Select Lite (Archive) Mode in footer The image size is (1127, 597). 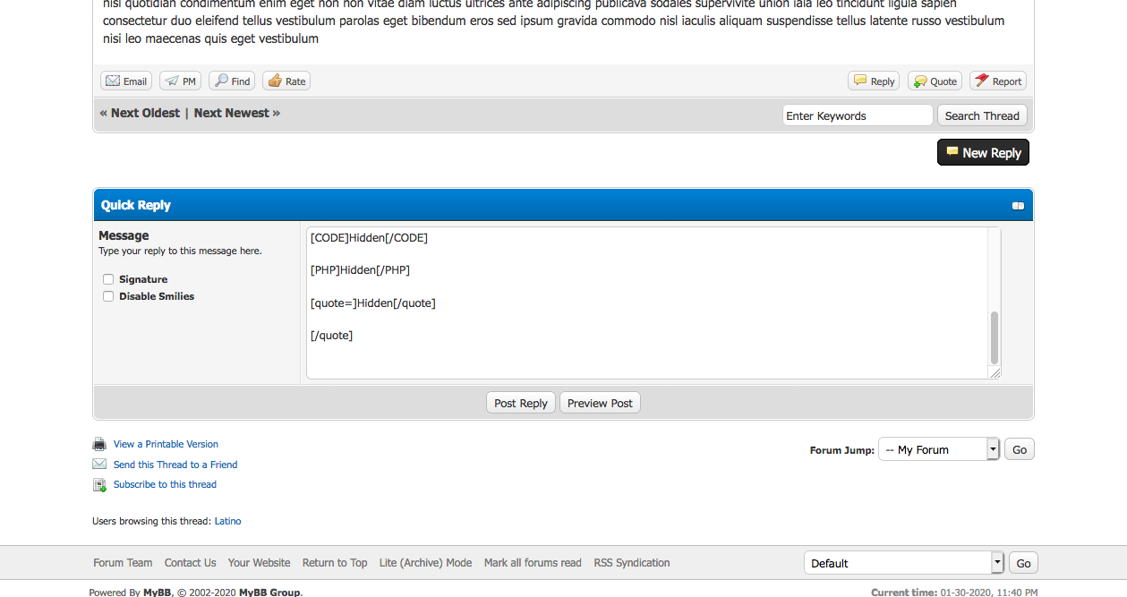click(425, 563)
